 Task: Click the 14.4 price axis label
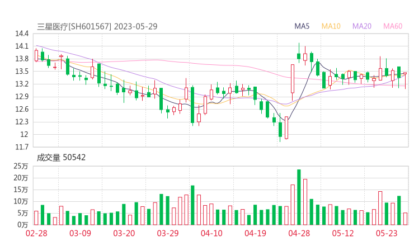pos(21,34)
